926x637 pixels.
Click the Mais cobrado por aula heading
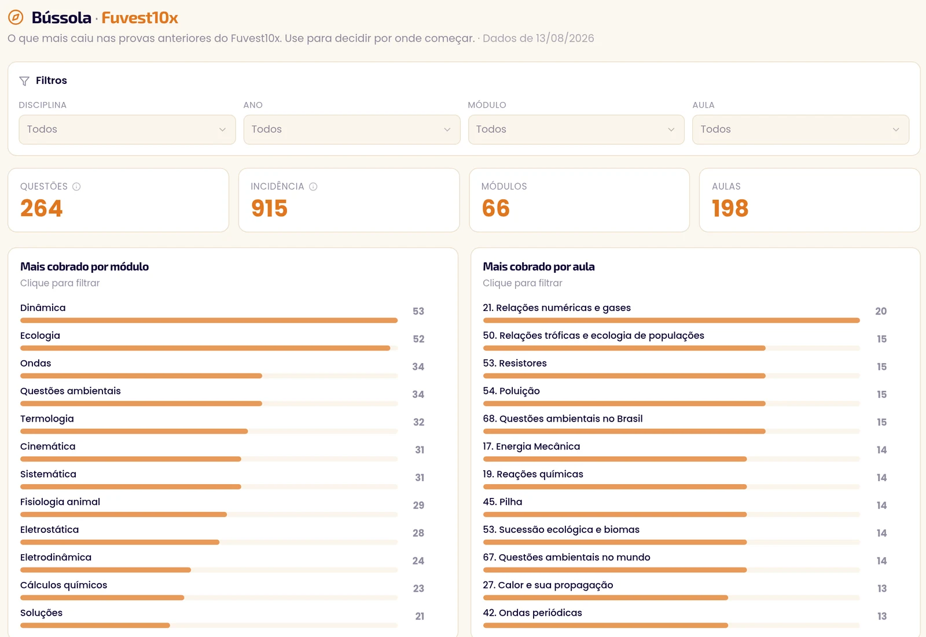(539, 267)
